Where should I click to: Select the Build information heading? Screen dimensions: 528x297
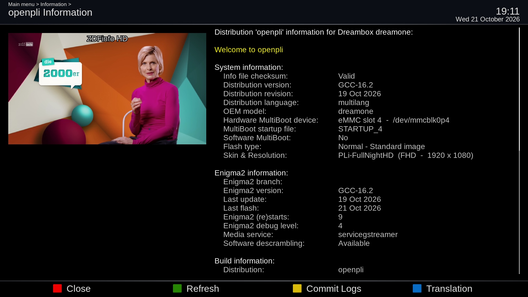(244, 261)
